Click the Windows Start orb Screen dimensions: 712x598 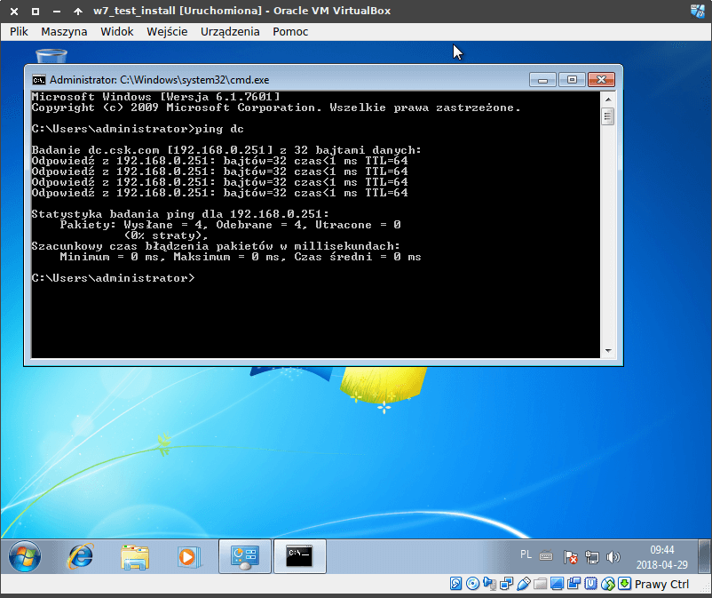[x=25, y=556]
